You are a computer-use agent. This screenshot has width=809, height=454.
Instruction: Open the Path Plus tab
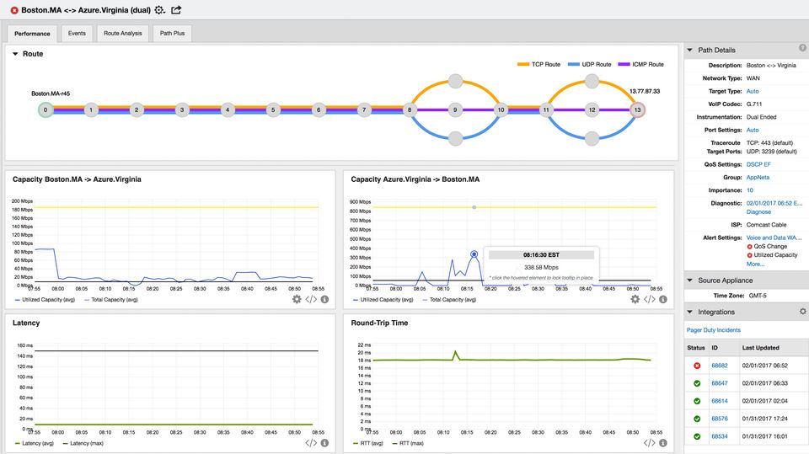click(172, 34)
